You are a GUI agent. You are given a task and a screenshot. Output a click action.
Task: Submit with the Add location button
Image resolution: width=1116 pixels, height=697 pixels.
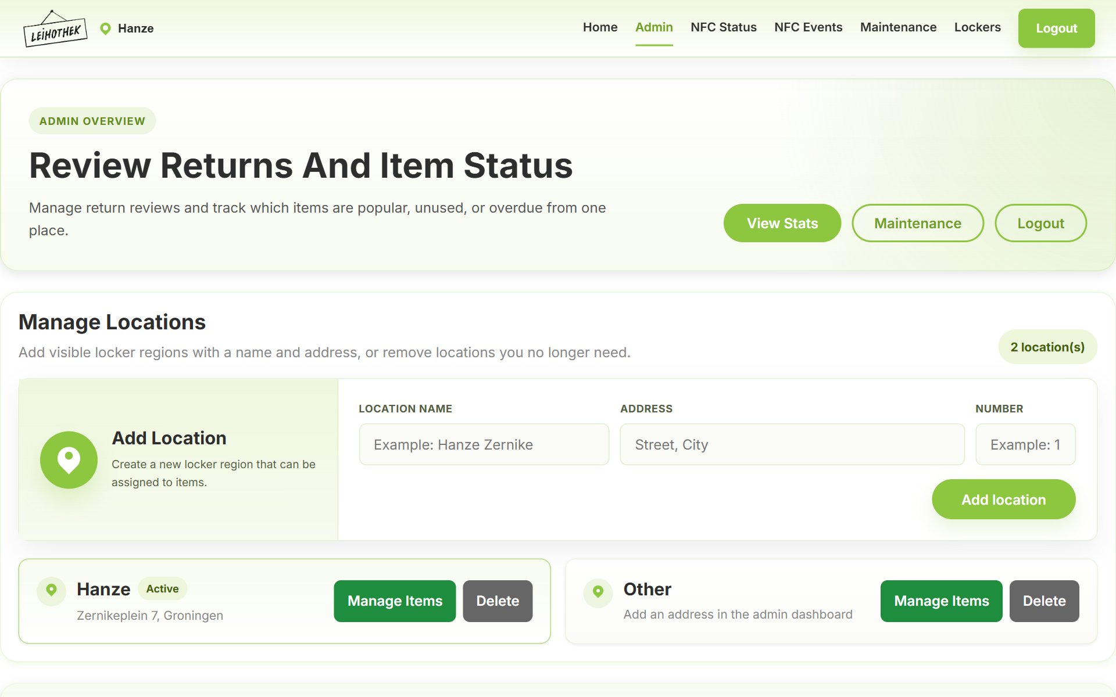tap(1004, 500)
